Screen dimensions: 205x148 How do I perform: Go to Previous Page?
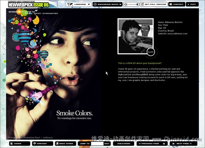152,144
